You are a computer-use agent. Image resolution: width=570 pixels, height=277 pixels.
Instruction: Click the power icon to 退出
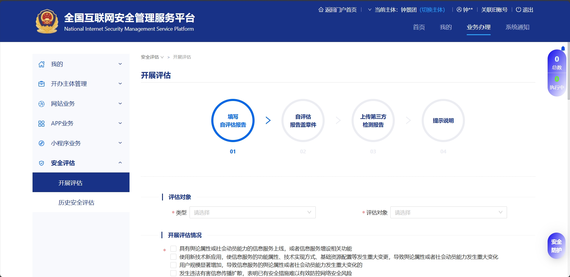pos(518,10)
